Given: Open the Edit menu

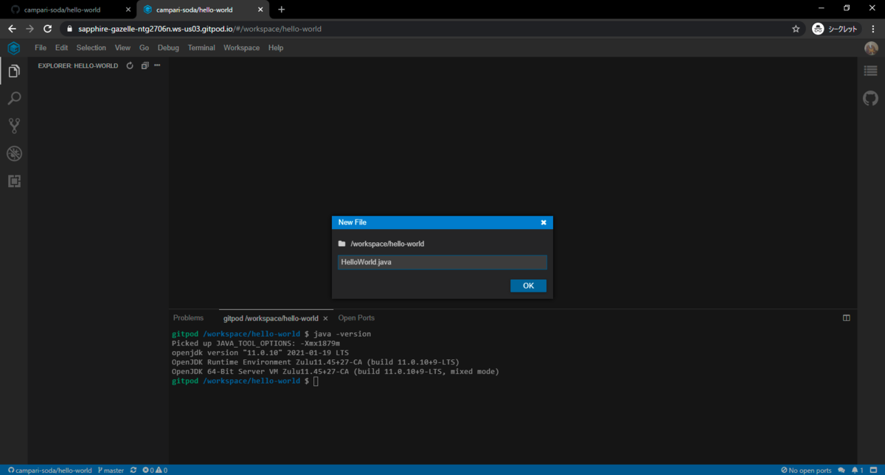Looking at the screenshot, I should (x=61, y=48).
